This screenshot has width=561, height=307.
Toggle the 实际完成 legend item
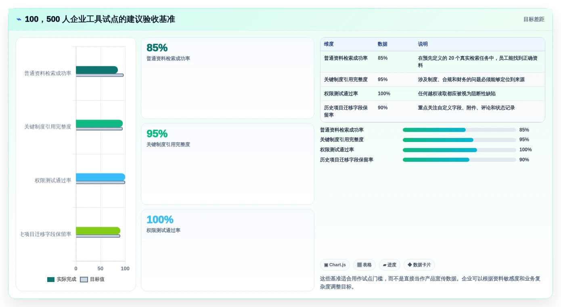tap(62, 279)
